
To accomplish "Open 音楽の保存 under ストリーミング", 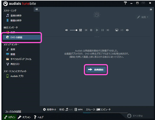I will pyautogui.click(x=16, y=16).
